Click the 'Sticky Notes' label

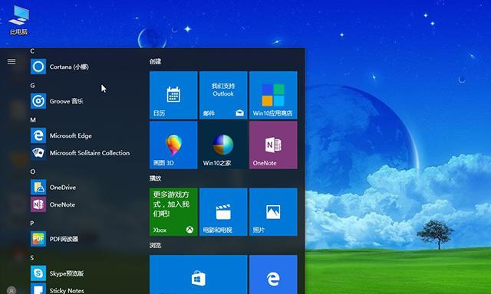click(67, 291)
